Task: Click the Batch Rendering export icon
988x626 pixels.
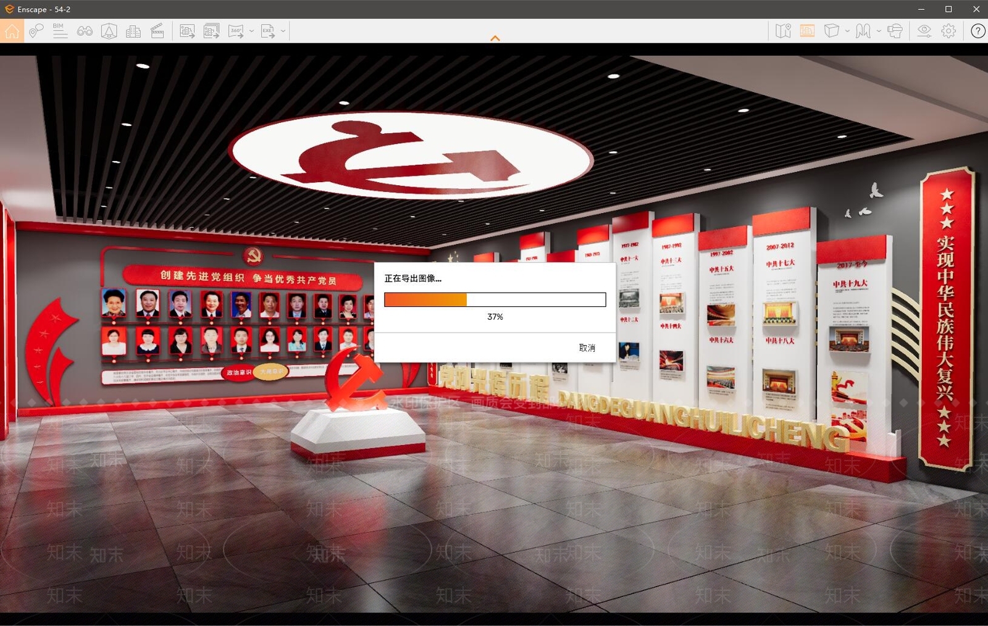Action: tap(212, 31)
